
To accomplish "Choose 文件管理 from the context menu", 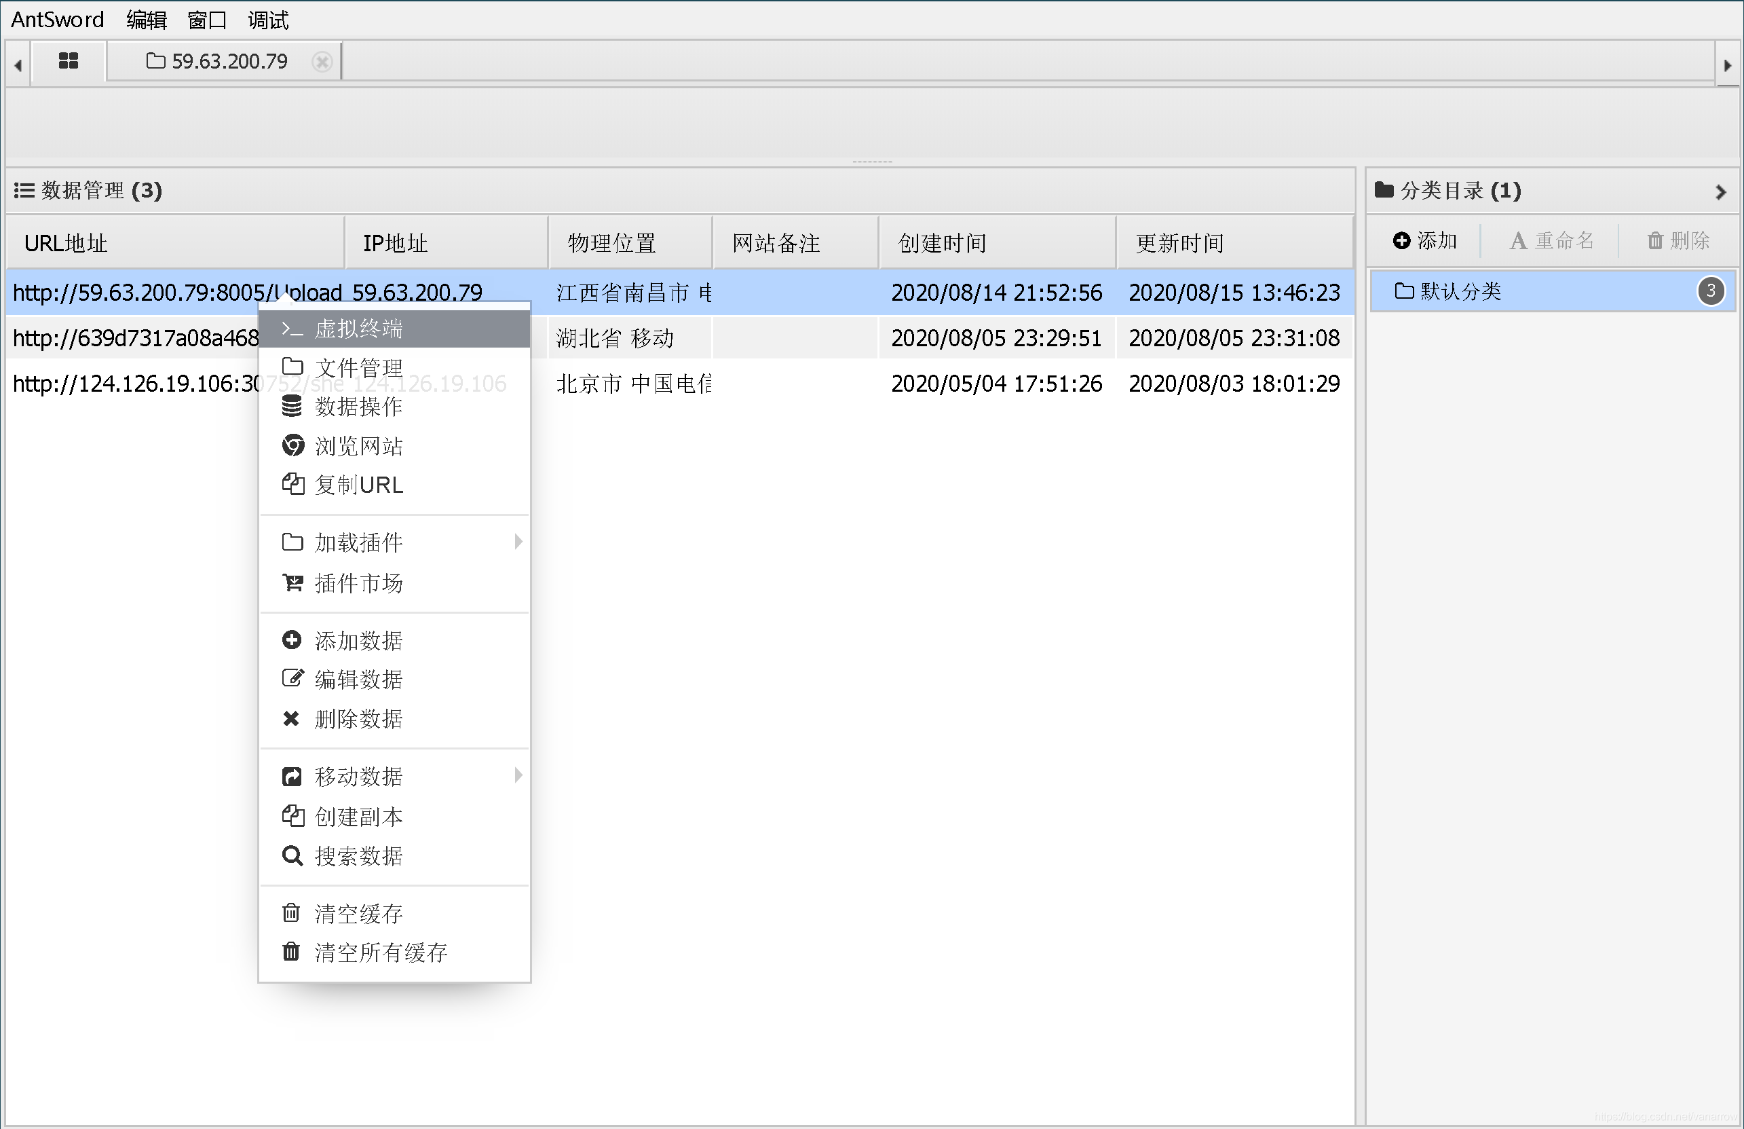I will pos(394,367).
